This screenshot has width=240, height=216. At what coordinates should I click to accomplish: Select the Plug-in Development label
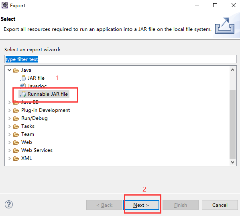coord(45,110)
